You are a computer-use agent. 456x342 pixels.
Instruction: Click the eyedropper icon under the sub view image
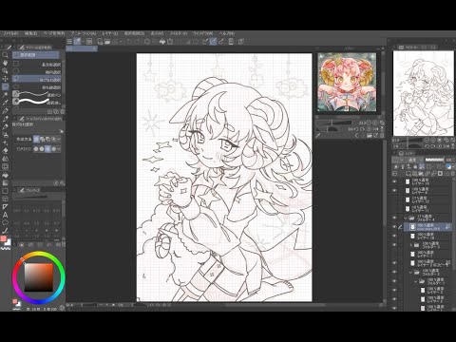(318, 136)
